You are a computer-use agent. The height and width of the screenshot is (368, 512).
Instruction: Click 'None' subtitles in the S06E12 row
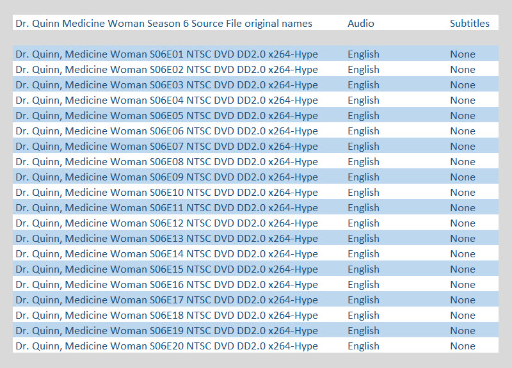463,223
